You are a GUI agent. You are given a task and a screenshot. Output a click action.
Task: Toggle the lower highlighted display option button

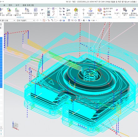tap(49, 15)
